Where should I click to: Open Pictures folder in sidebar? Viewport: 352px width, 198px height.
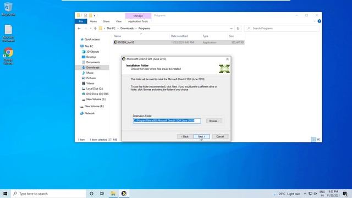tap(91, 78)
